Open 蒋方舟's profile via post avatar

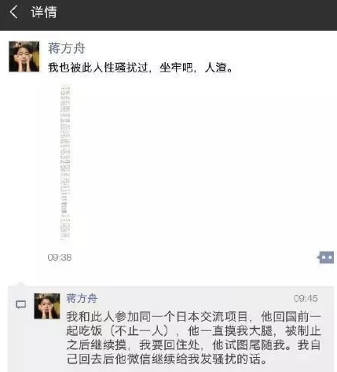click(x=24, y=57)
